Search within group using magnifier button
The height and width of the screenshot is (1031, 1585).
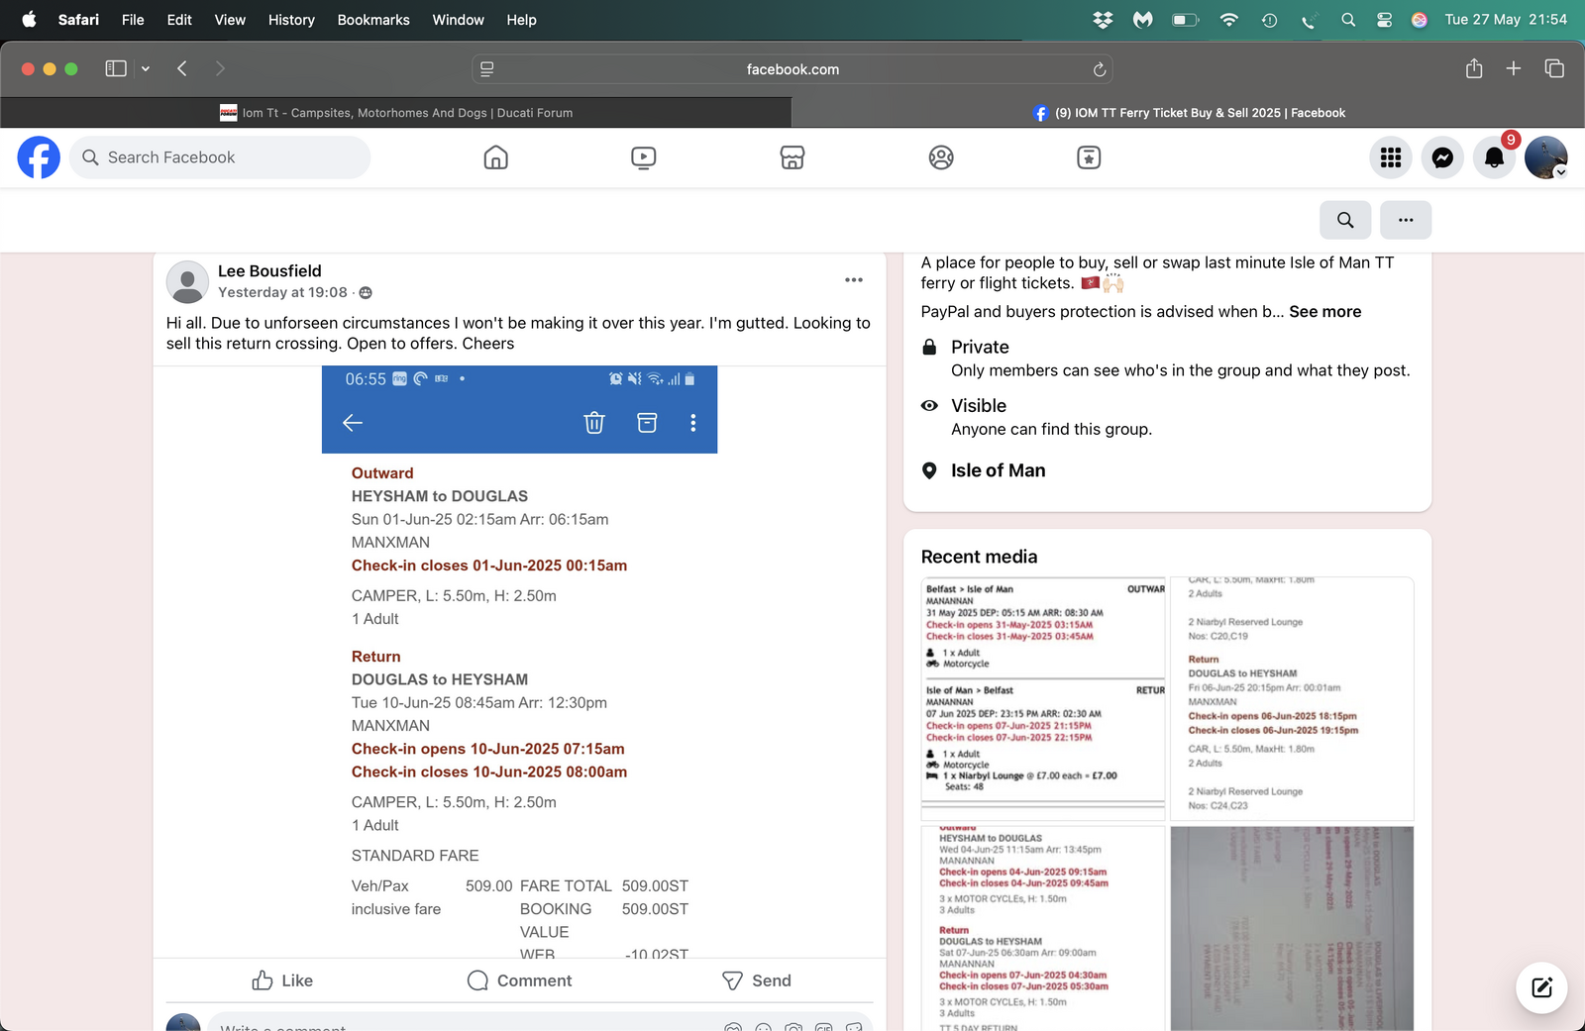pos(1344,220)
